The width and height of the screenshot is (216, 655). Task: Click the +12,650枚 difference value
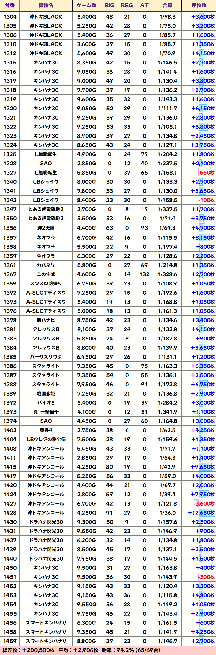click(x=201, y=513)
